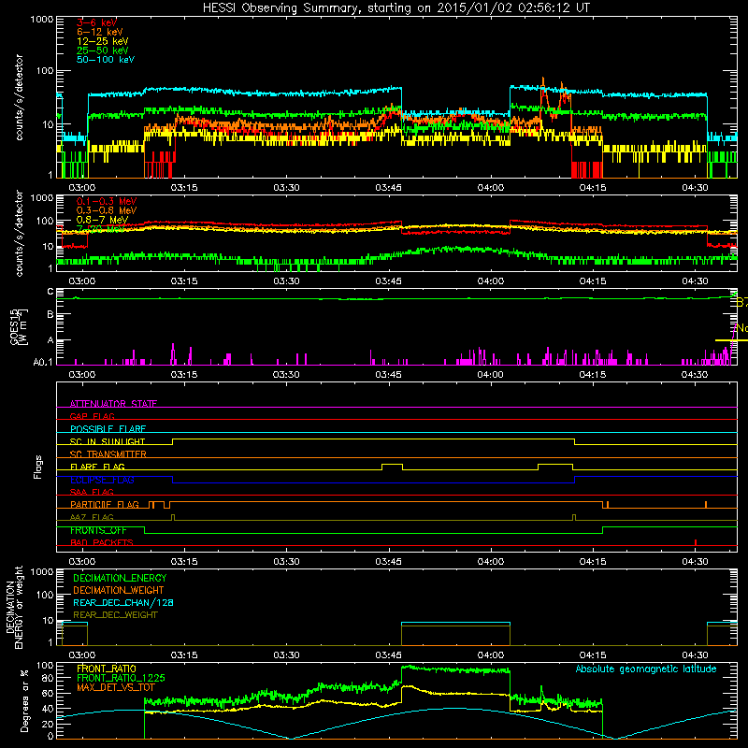Image resolution: width=748 pixels, height=748 pixels.
Task: Click the FRONT_RATIO legend label
Action: point(107,669)
